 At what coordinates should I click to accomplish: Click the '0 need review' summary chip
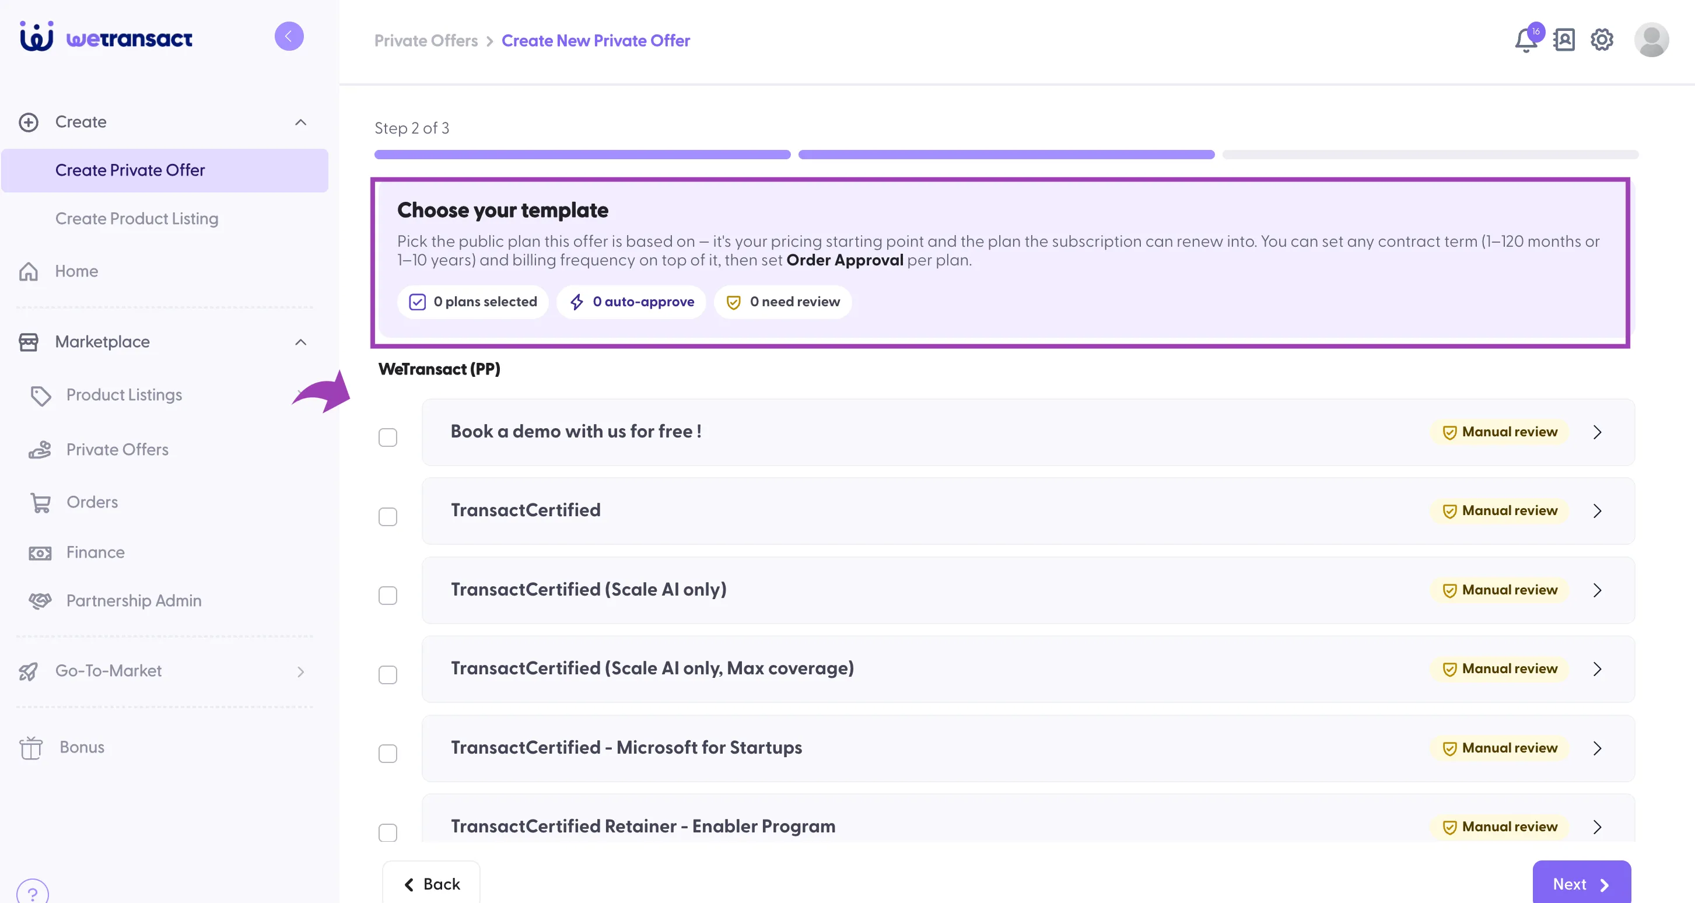[782, 302]
